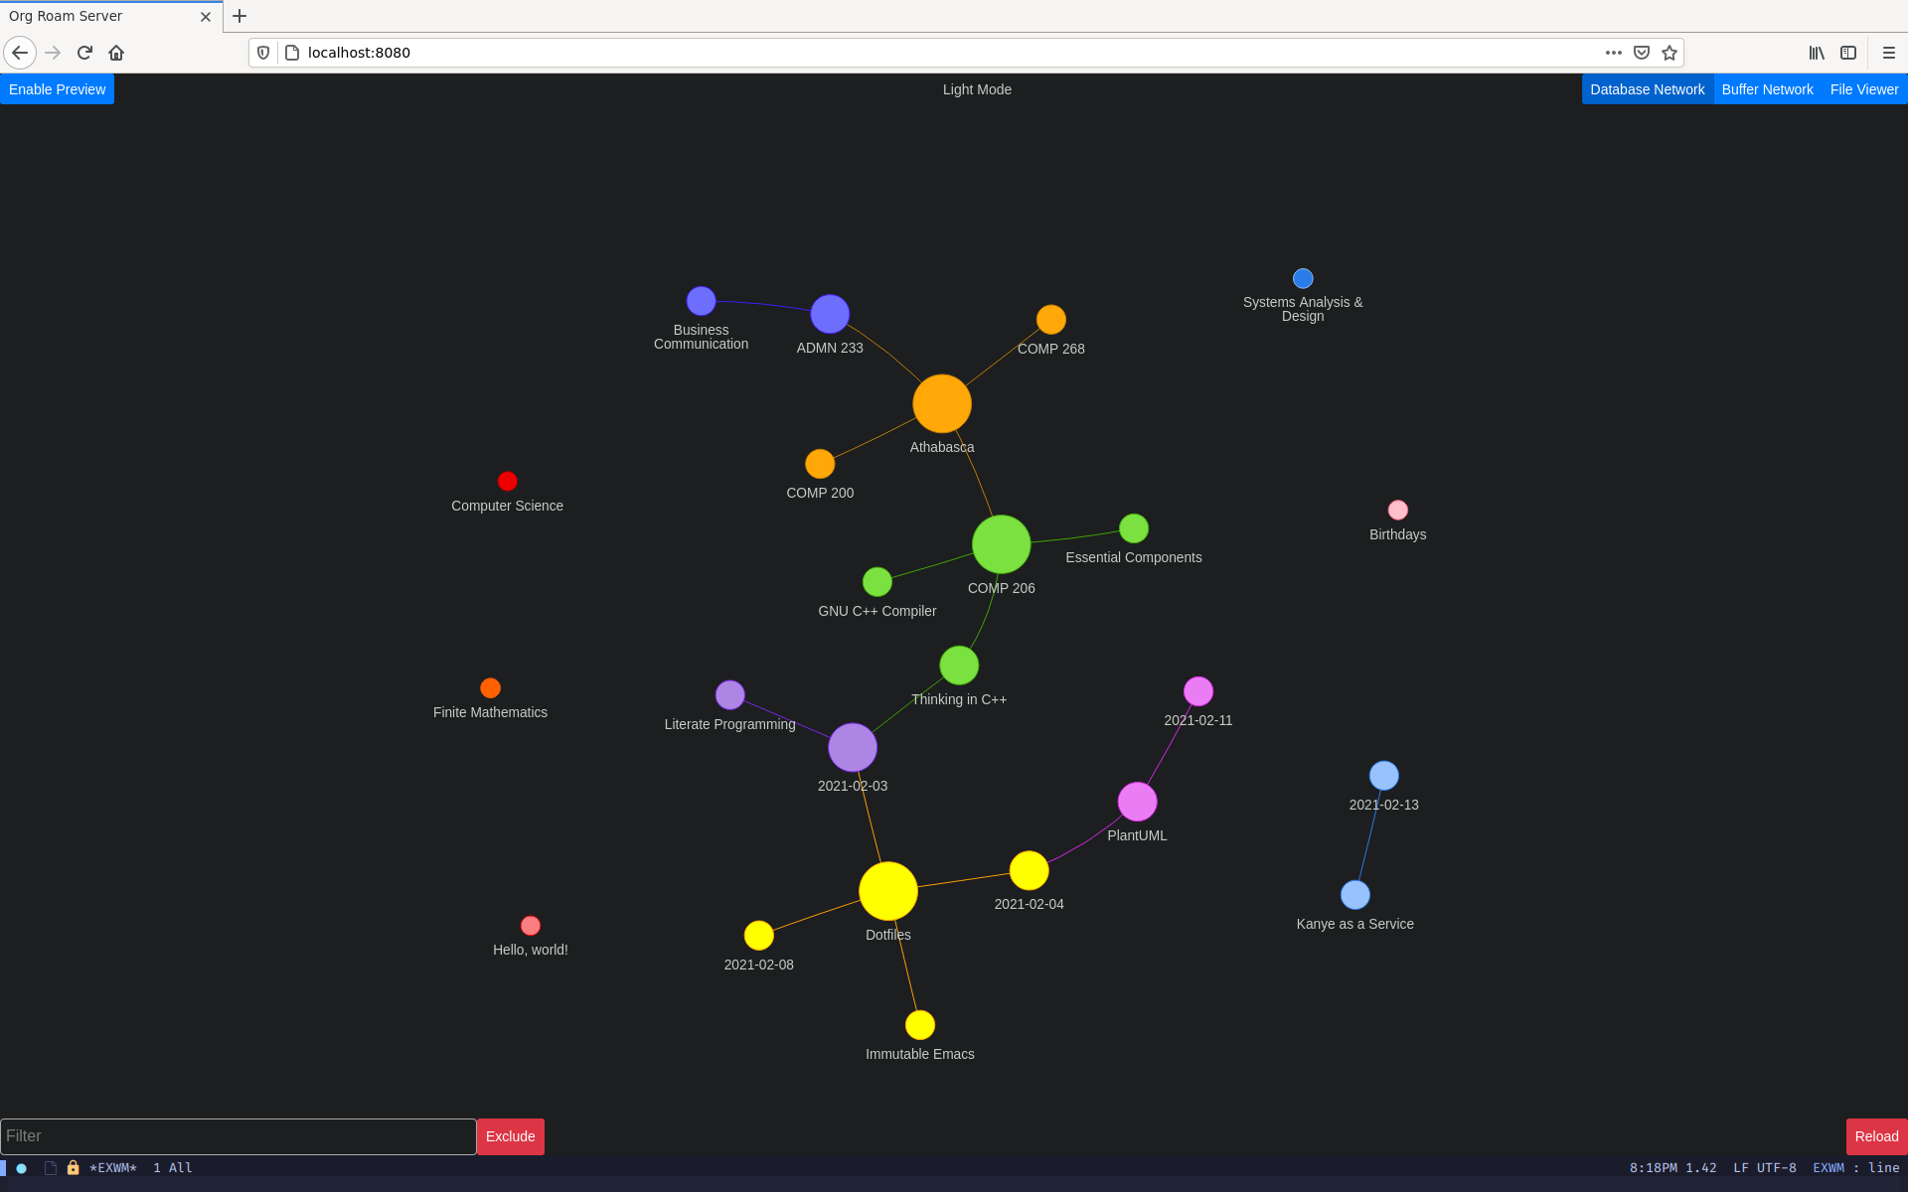Click the Exclude filter button
The image size is (1908, 1192).
[x=510, y=1135]
